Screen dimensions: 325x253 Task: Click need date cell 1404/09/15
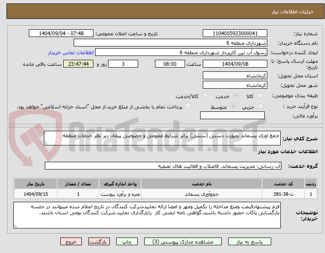pyautogui.click(x=36, y=194)
